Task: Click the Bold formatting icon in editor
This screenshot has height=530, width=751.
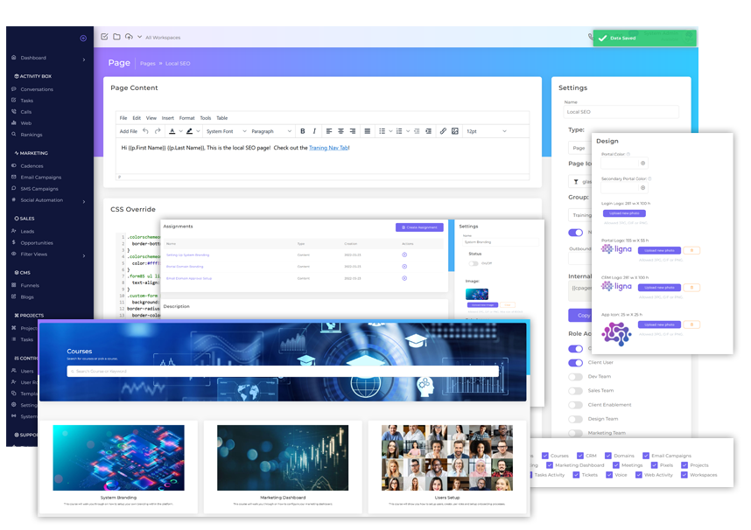Action: tap(303, 131)
